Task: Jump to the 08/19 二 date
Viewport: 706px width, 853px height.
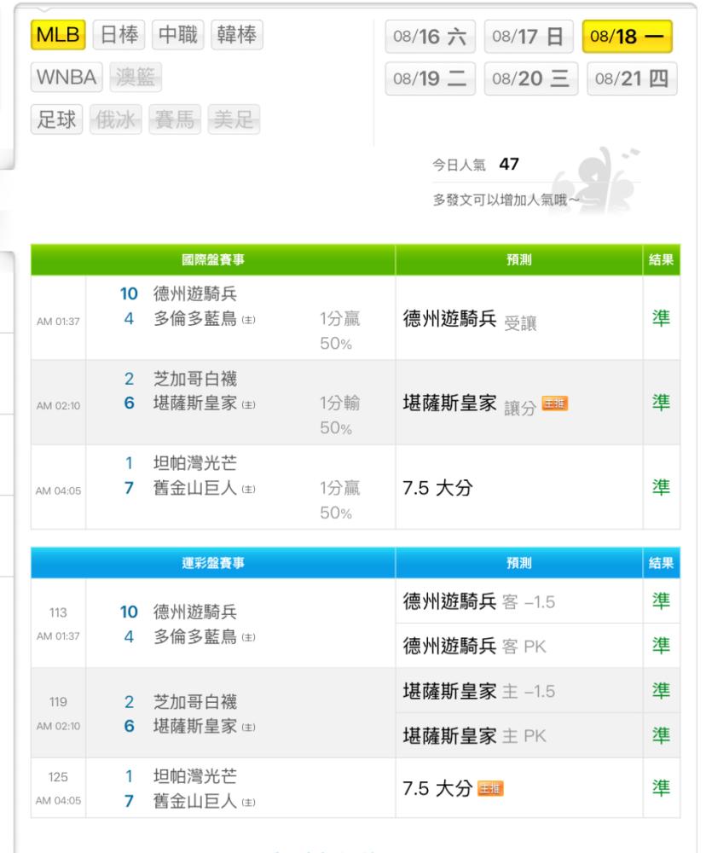Action: (x=431, y=78)
